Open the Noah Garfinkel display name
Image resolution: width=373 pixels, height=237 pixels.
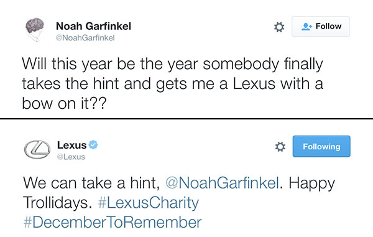click(x=93, y=26)
